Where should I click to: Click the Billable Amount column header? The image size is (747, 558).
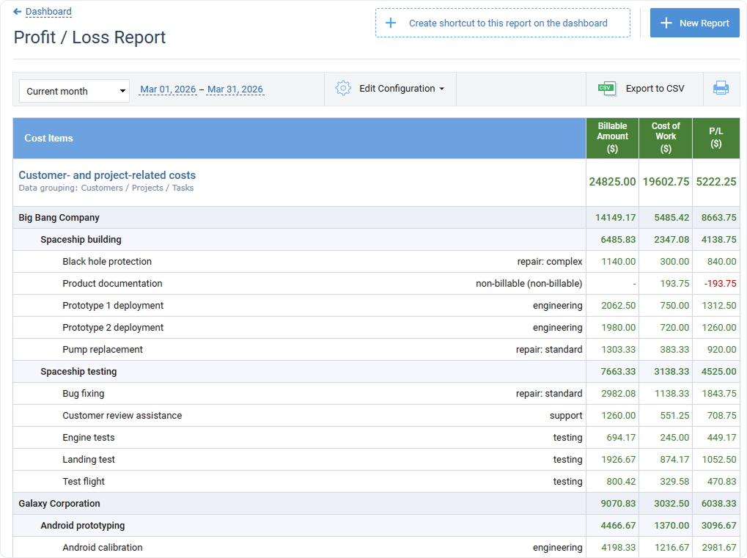coord(612,138)
